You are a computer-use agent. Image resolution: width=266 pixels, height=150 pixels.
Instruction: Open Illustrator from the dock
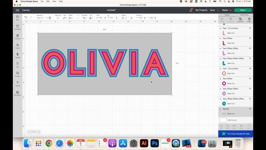(144, 143)
